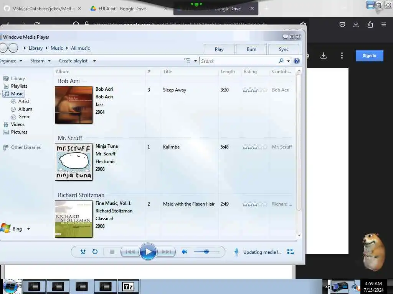The width and height of the screenshot is (393, 294).
Task: Switch to the Burn tab
Action: point(251,49)
